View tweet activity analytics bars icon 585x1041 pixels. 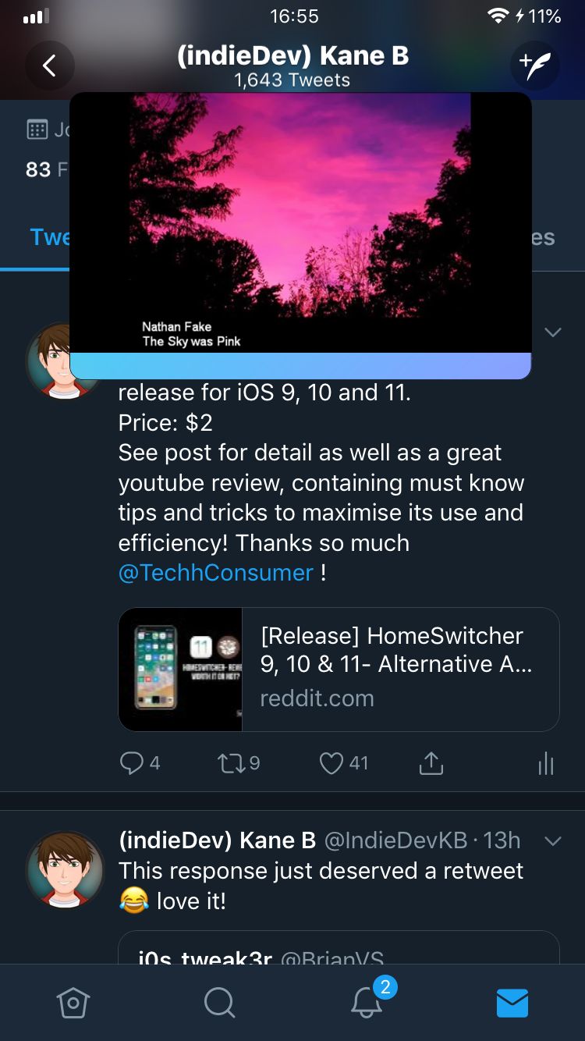[546, 763]
